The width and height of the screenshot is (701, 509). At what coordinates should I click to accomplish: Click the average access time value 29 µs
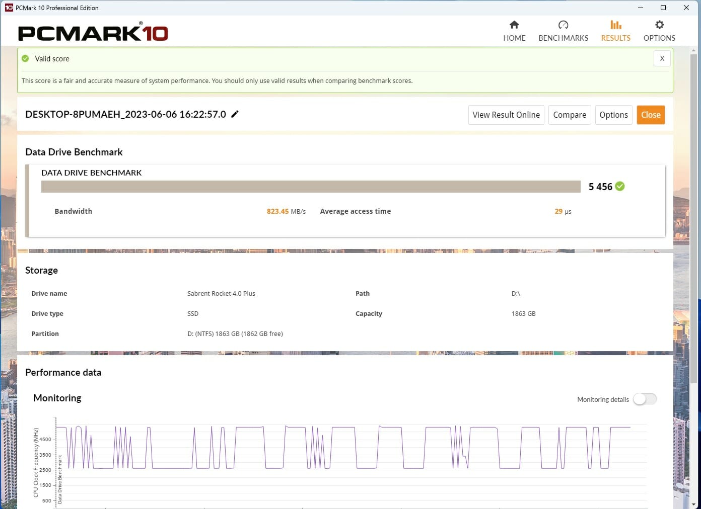(x=563, y=212)
